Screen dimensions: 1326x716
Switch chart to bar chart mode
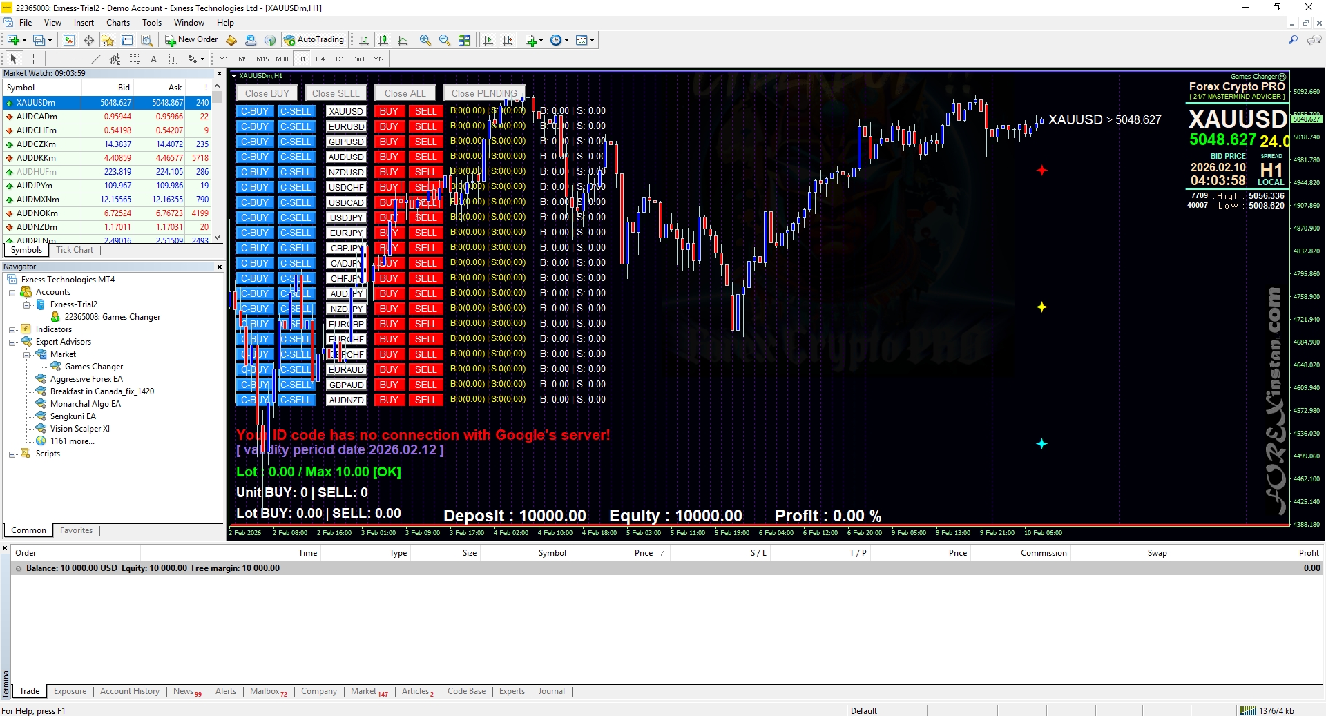(x=364, y=40)
